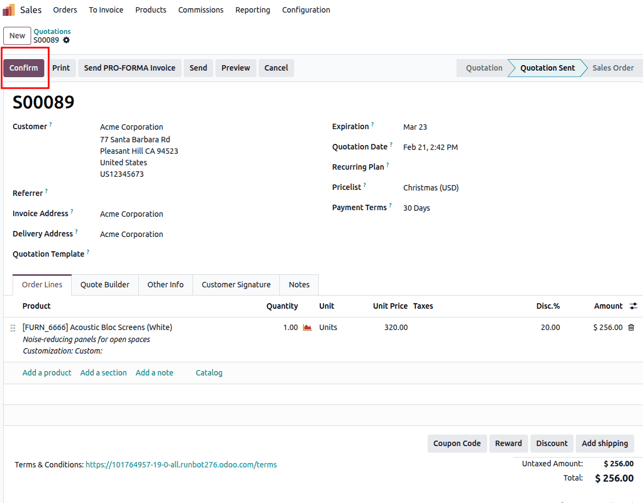Click the Discount button
The width and height of the screenshot is (643, 503).
(x=552, y=443)
